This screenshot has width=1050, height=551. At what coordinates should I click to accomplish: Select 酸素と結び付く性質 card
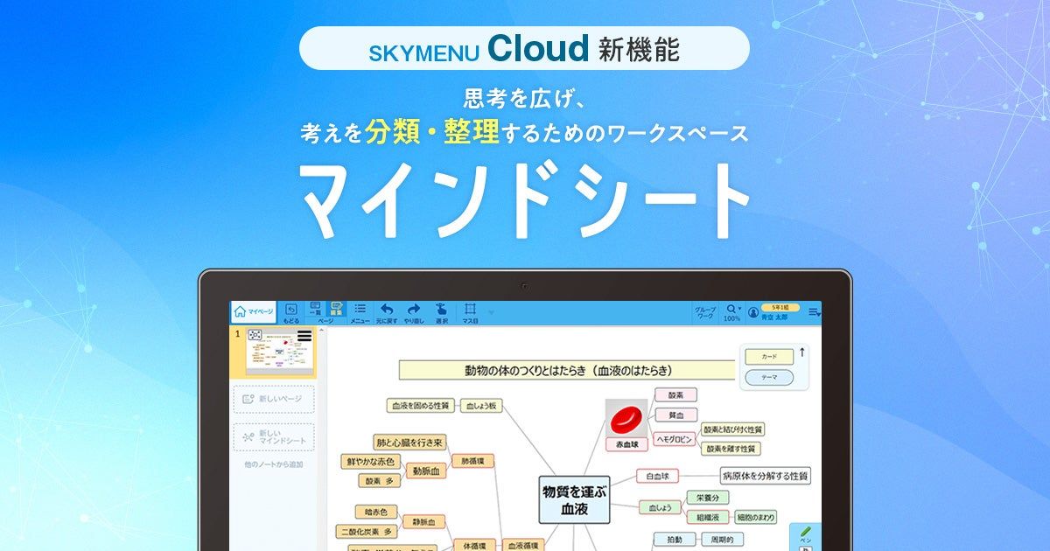(733, 429)
